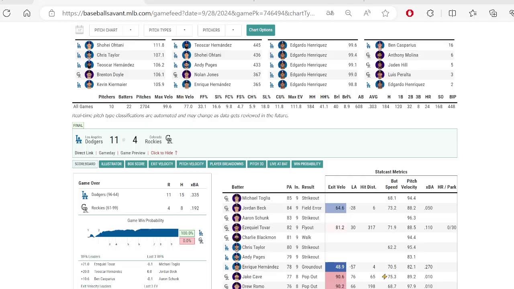Click the Dodgers logo in the final score
Screen dimensions: 514x289
click(x=79, y=140)
